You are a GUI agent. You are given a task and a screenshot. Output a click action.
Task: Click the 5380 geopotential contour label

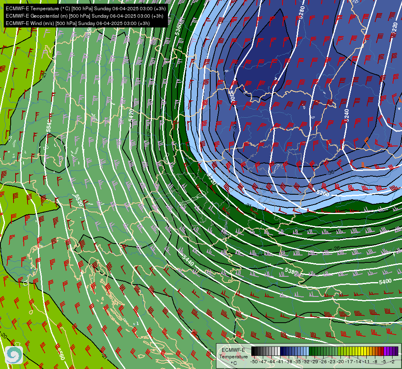coord(291,271)
